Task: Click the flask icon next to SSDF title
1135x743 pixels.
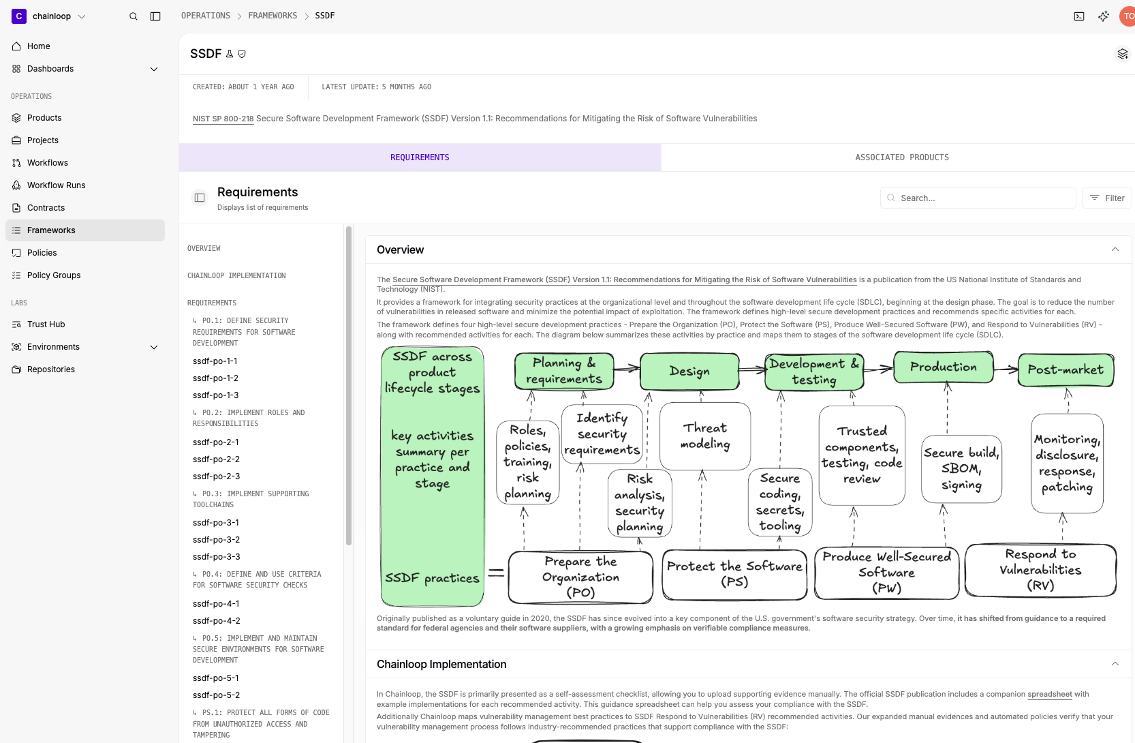Action: [x=230, y=54]
